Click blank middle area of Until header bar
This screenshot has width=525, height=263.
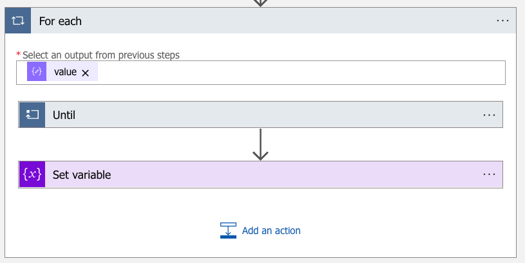coord(271,115)
